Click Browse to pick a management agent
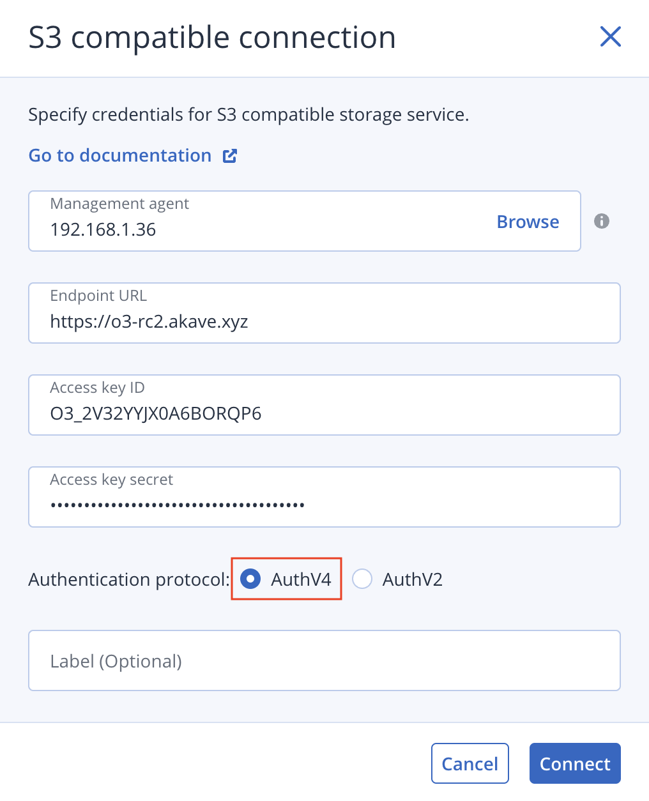 coord(528,222)
